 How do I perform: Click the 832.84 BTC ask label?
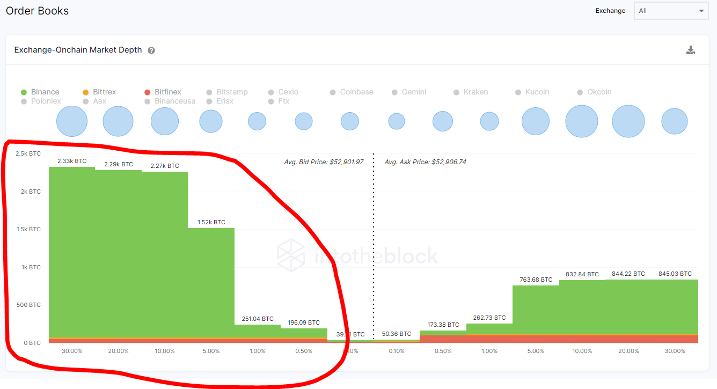582,274
